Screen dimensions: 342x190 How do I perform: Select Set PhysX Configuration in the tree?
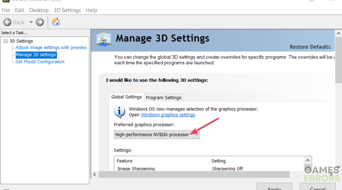pos(40,62)
